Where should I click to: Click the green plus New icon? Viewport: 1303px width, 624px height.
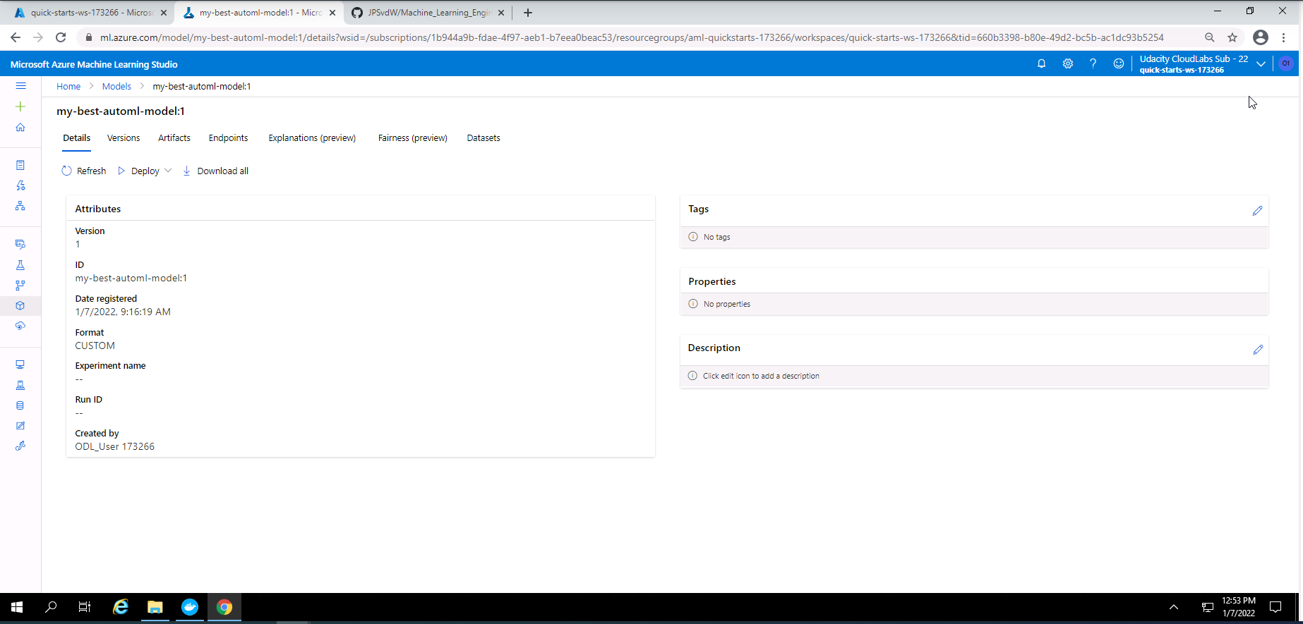tap(20, 106)
